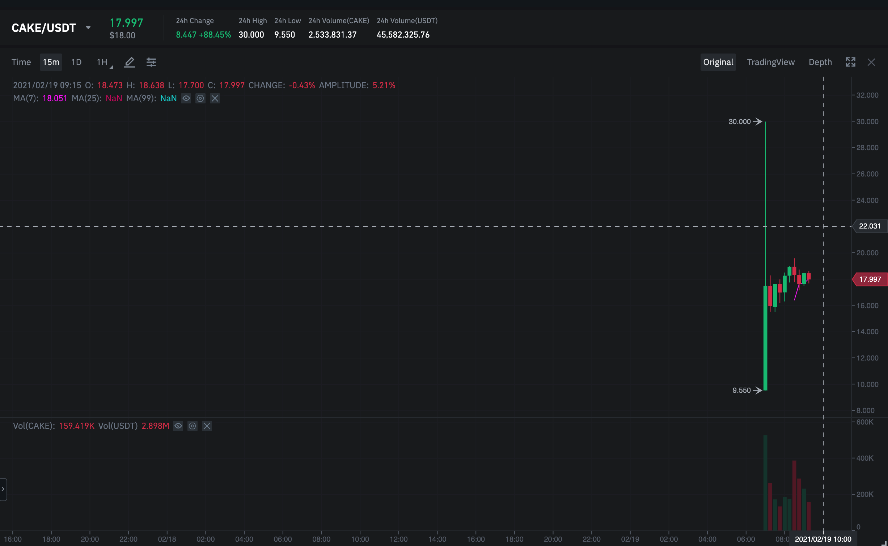Click the AMPLITUDE 5.21% value
888x546 pixels.
pos(384,85)
